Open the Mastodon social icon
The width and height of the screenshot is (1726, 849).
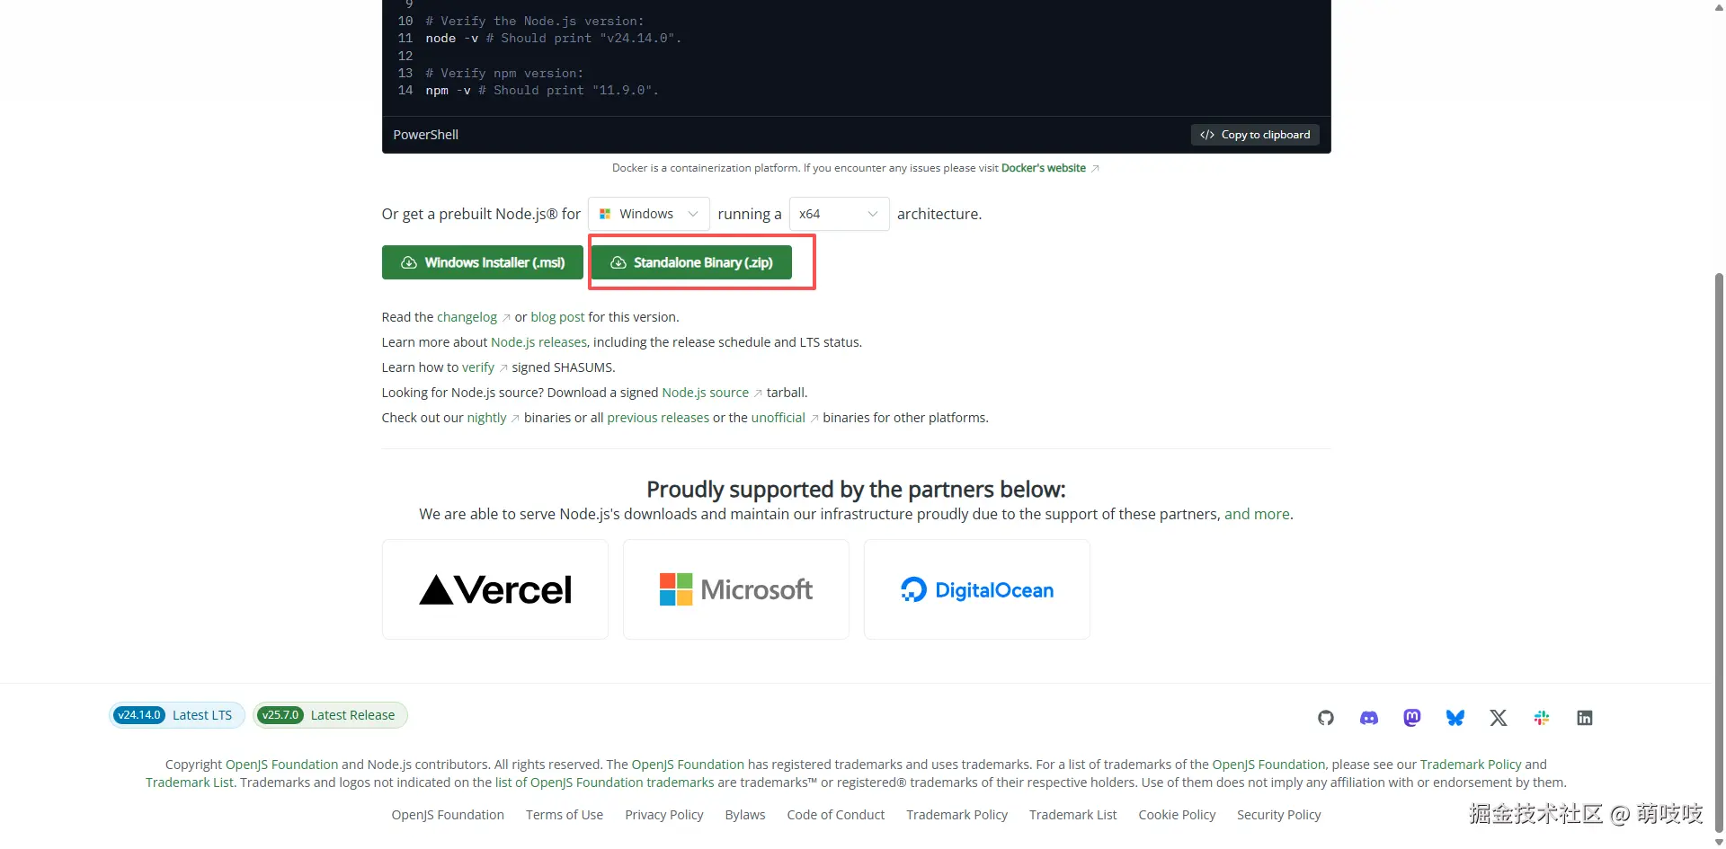click(1411, 718)
